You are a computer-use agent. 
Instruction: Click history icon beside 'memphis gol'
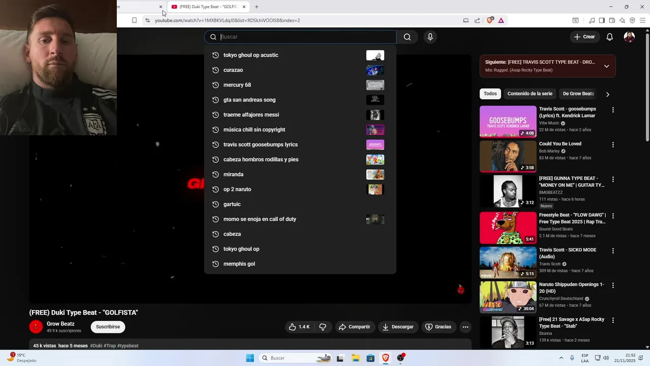coord(215,264)
